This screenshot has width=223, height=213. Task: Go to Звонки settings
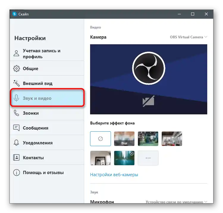click(x=47, y=113)
